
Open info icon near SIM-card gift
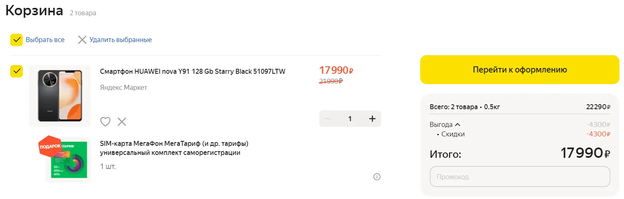377,177
